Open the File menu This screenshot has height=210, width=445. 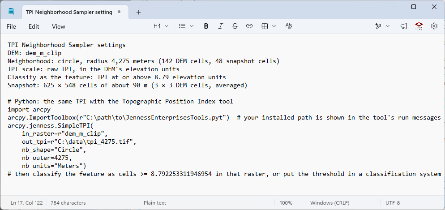(x=11, y=26)
